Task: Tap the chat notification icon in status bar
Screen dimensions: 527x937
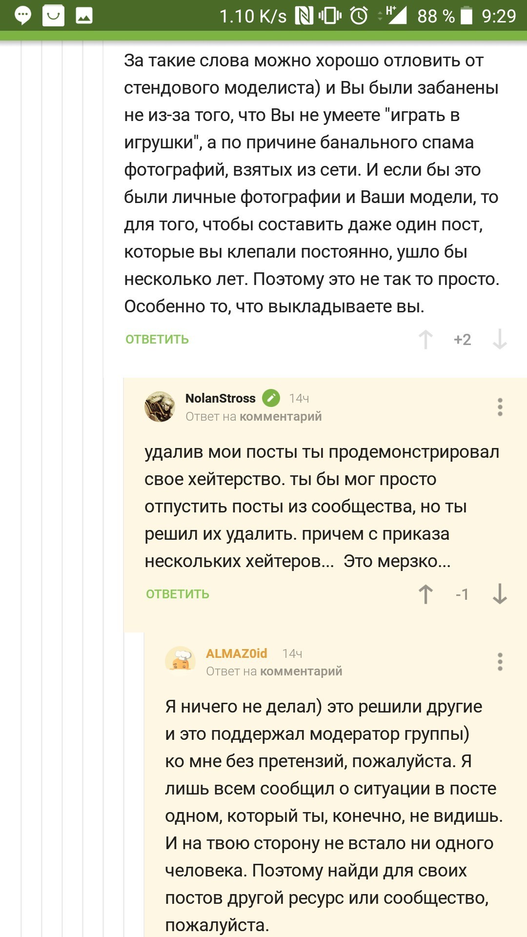Action: (23, 16)
